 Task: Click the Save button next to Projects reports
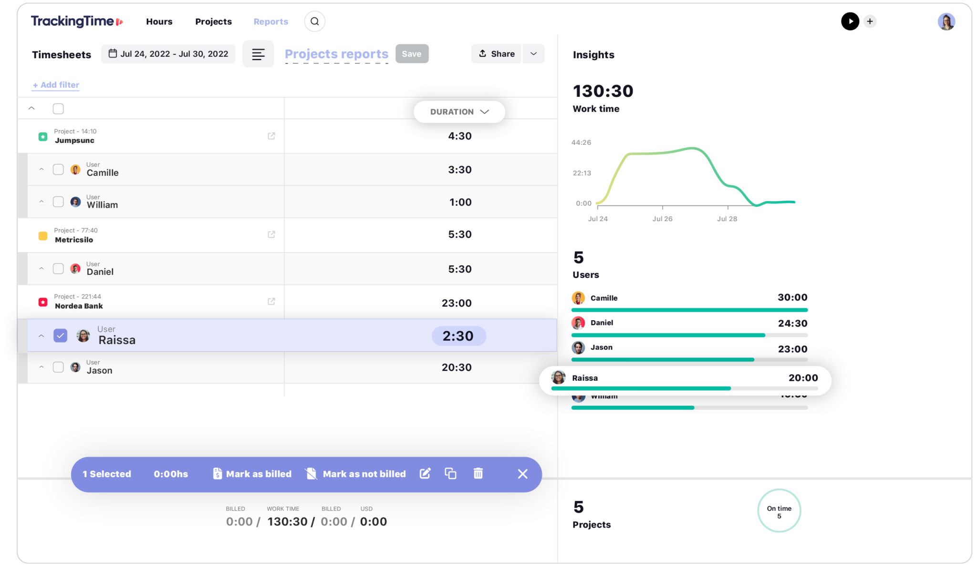coord(412,53)
